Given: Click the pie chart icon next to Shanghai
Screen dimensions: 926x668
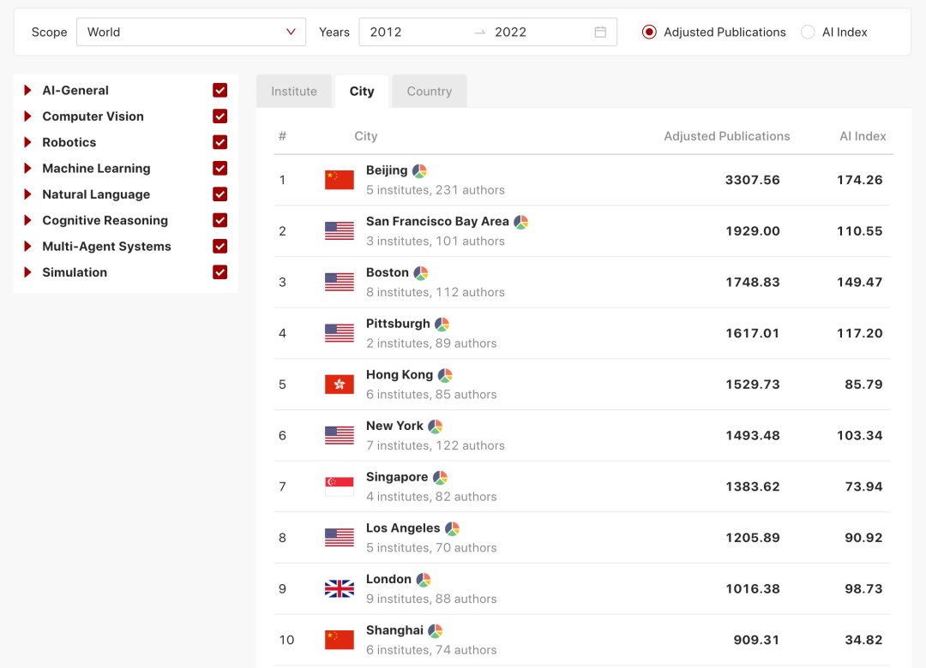Looking at the screenshot, I should (x=436, y=631).
